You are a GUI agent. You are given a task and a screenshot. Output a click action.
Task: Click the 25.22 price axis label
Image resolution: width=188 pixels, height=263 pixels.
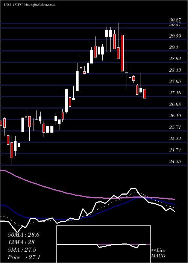[x=175, y=139]
